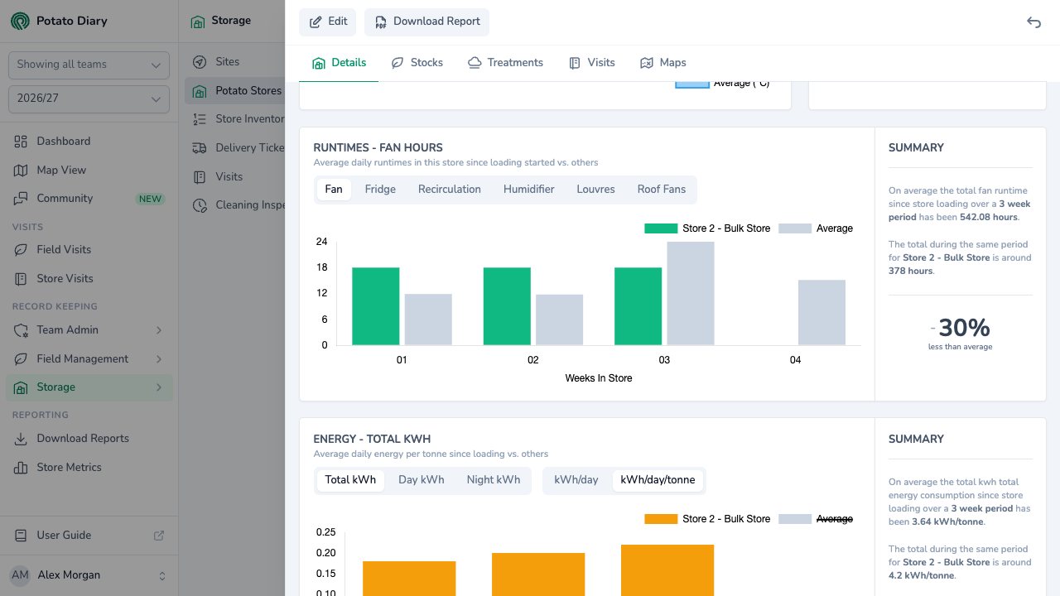The width and height of the screenshot is (1060, 596).
Task: Click the Edit button
Action: 328,22
